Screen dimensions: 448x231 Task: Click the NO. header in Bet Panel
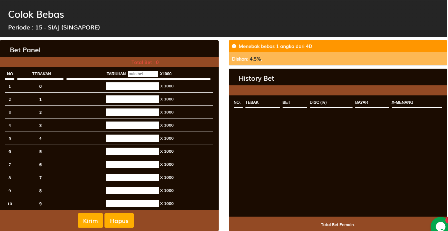[x=10, y=74]
